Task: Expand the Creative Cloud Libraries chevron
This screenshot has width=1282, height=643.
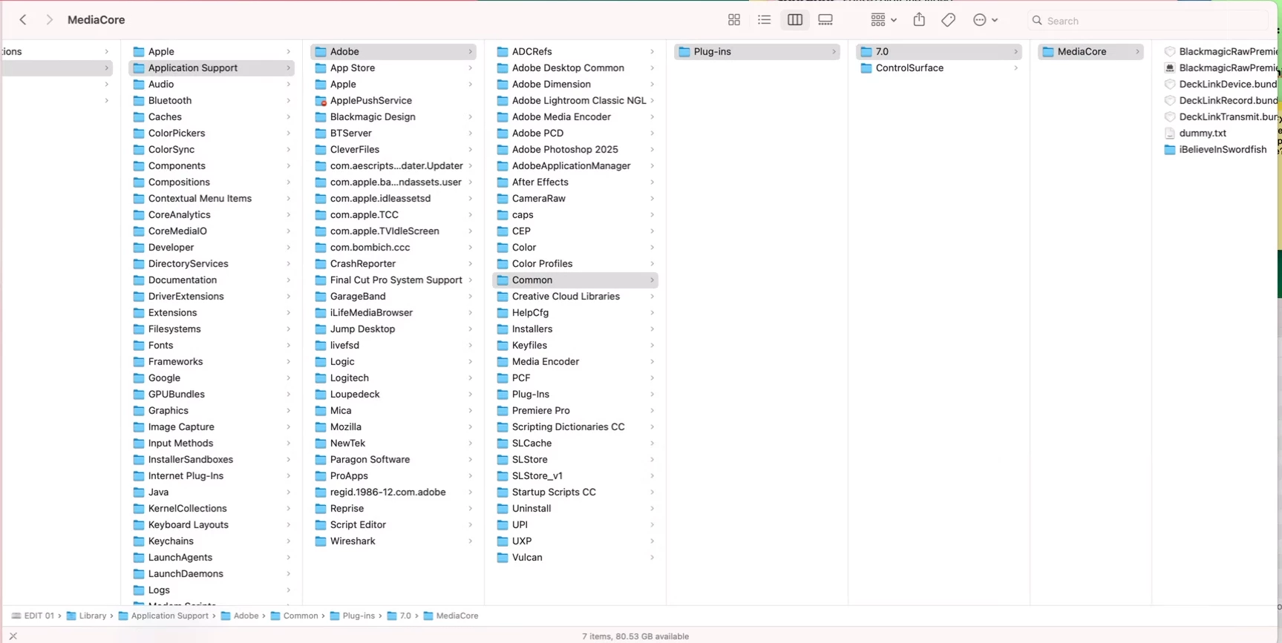Action: (652, 297)
